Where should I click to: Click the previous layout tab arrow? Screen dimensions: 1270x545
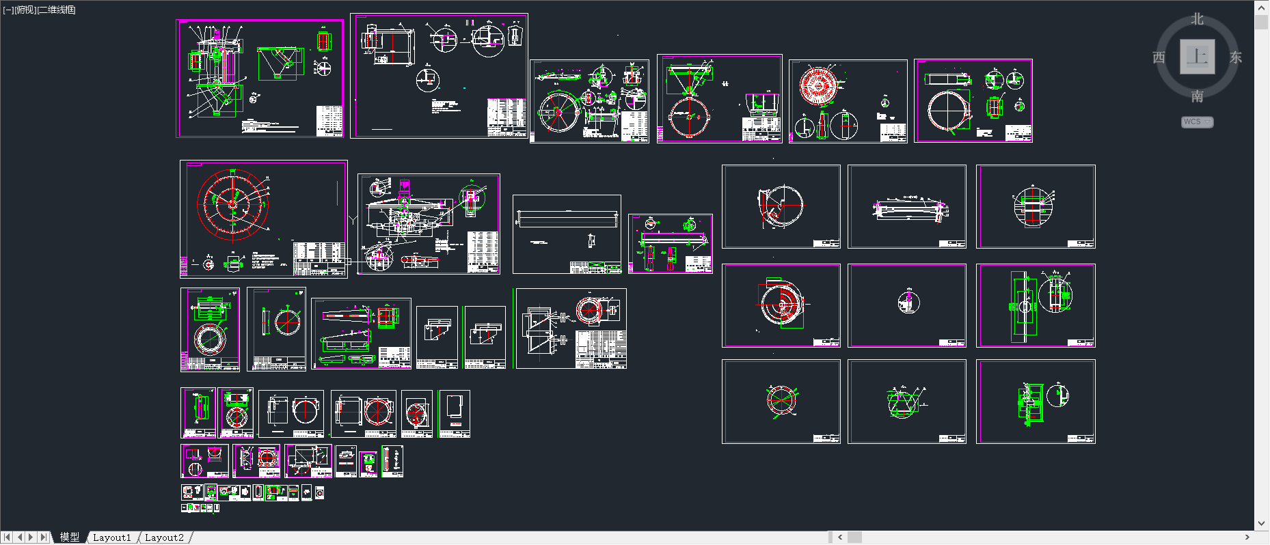click(19, 537)
